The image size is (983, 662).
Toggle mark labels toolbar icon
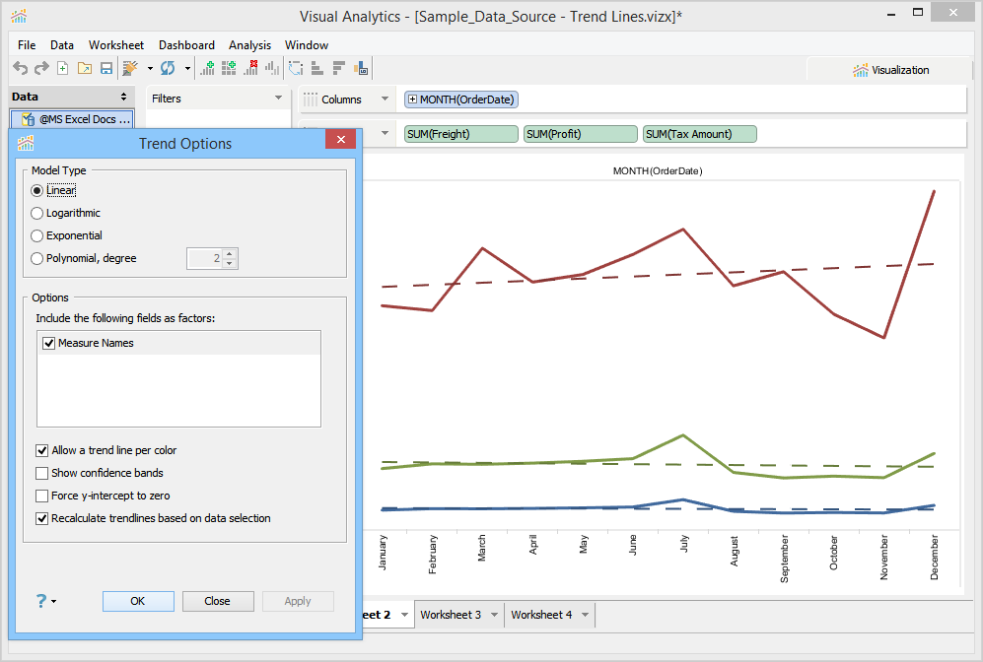click(x=361, y=68)
